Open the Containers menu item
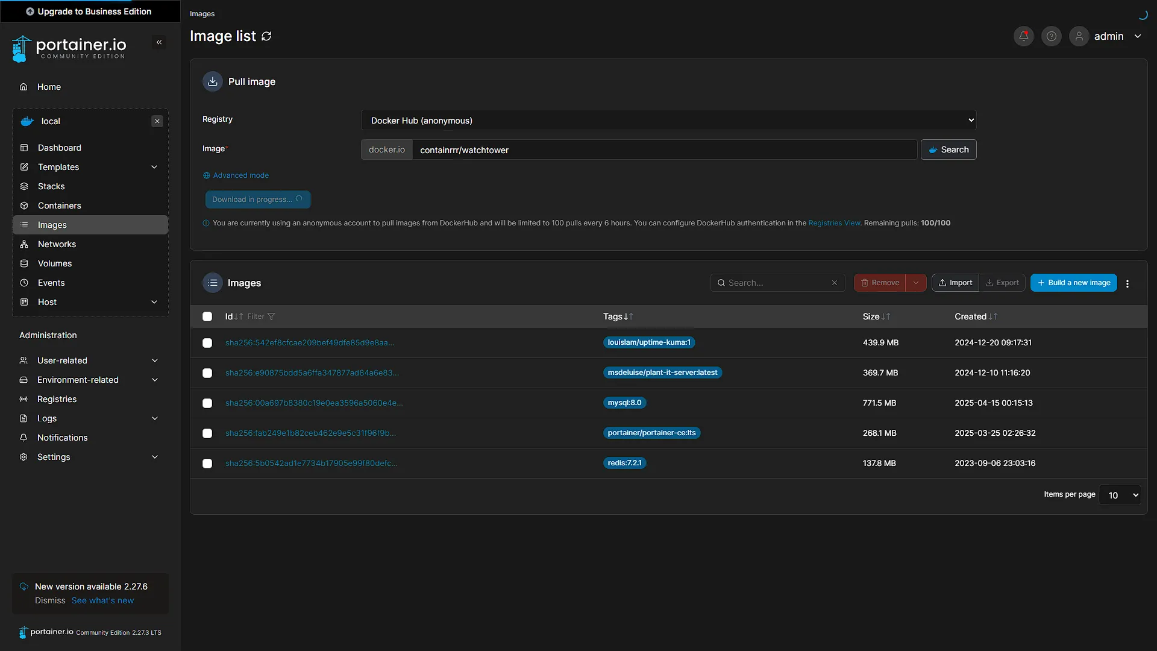Image resolution: width=1157 pixels, height=651 pixels. click(90, 206)
